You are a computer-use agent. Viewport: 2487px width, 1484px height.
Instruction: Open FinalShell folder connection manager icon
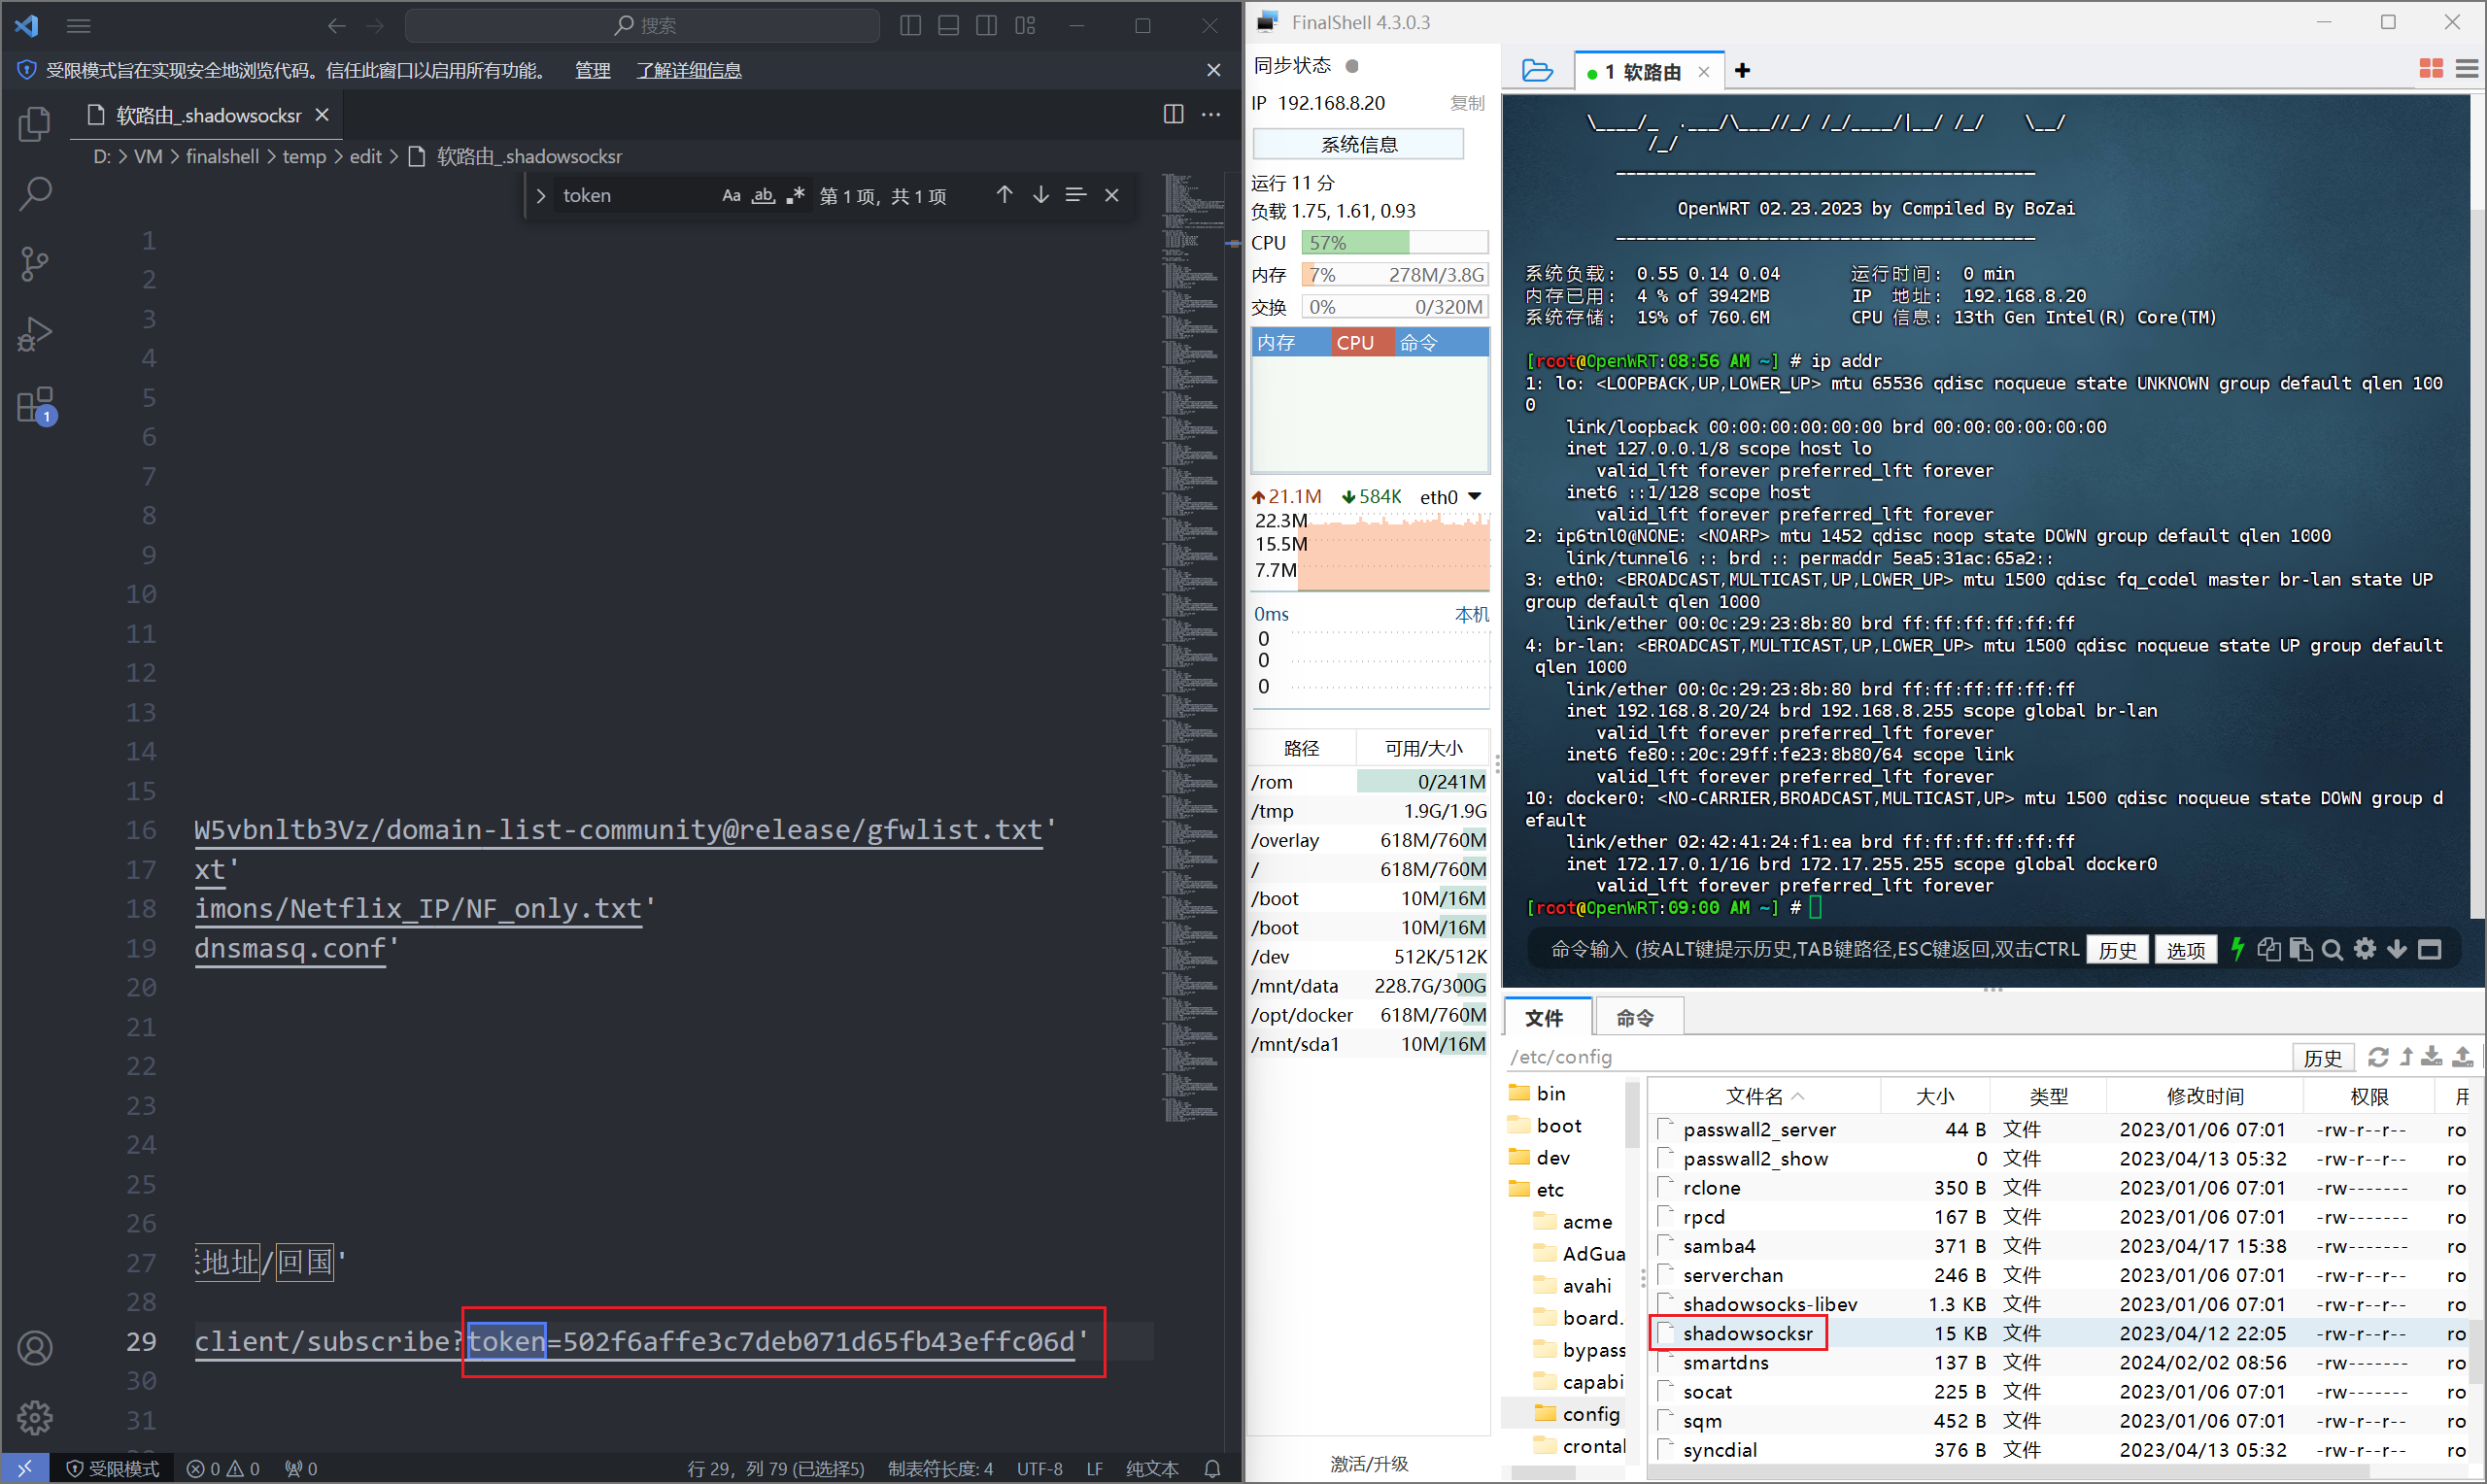coord(1536,70)
